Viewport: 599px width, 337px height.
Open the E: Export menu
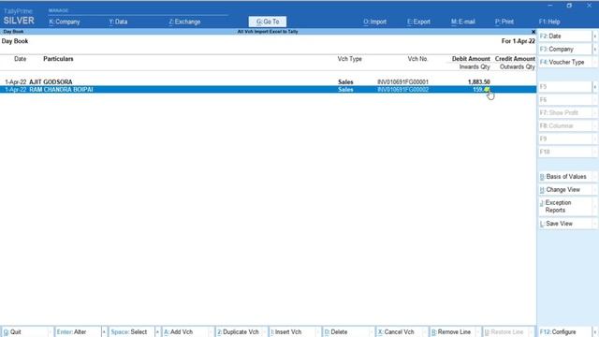pos(418,22)
